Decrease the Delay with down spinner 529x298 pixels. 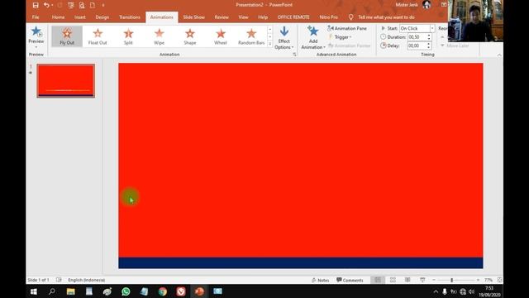click(x=429, y=48)
